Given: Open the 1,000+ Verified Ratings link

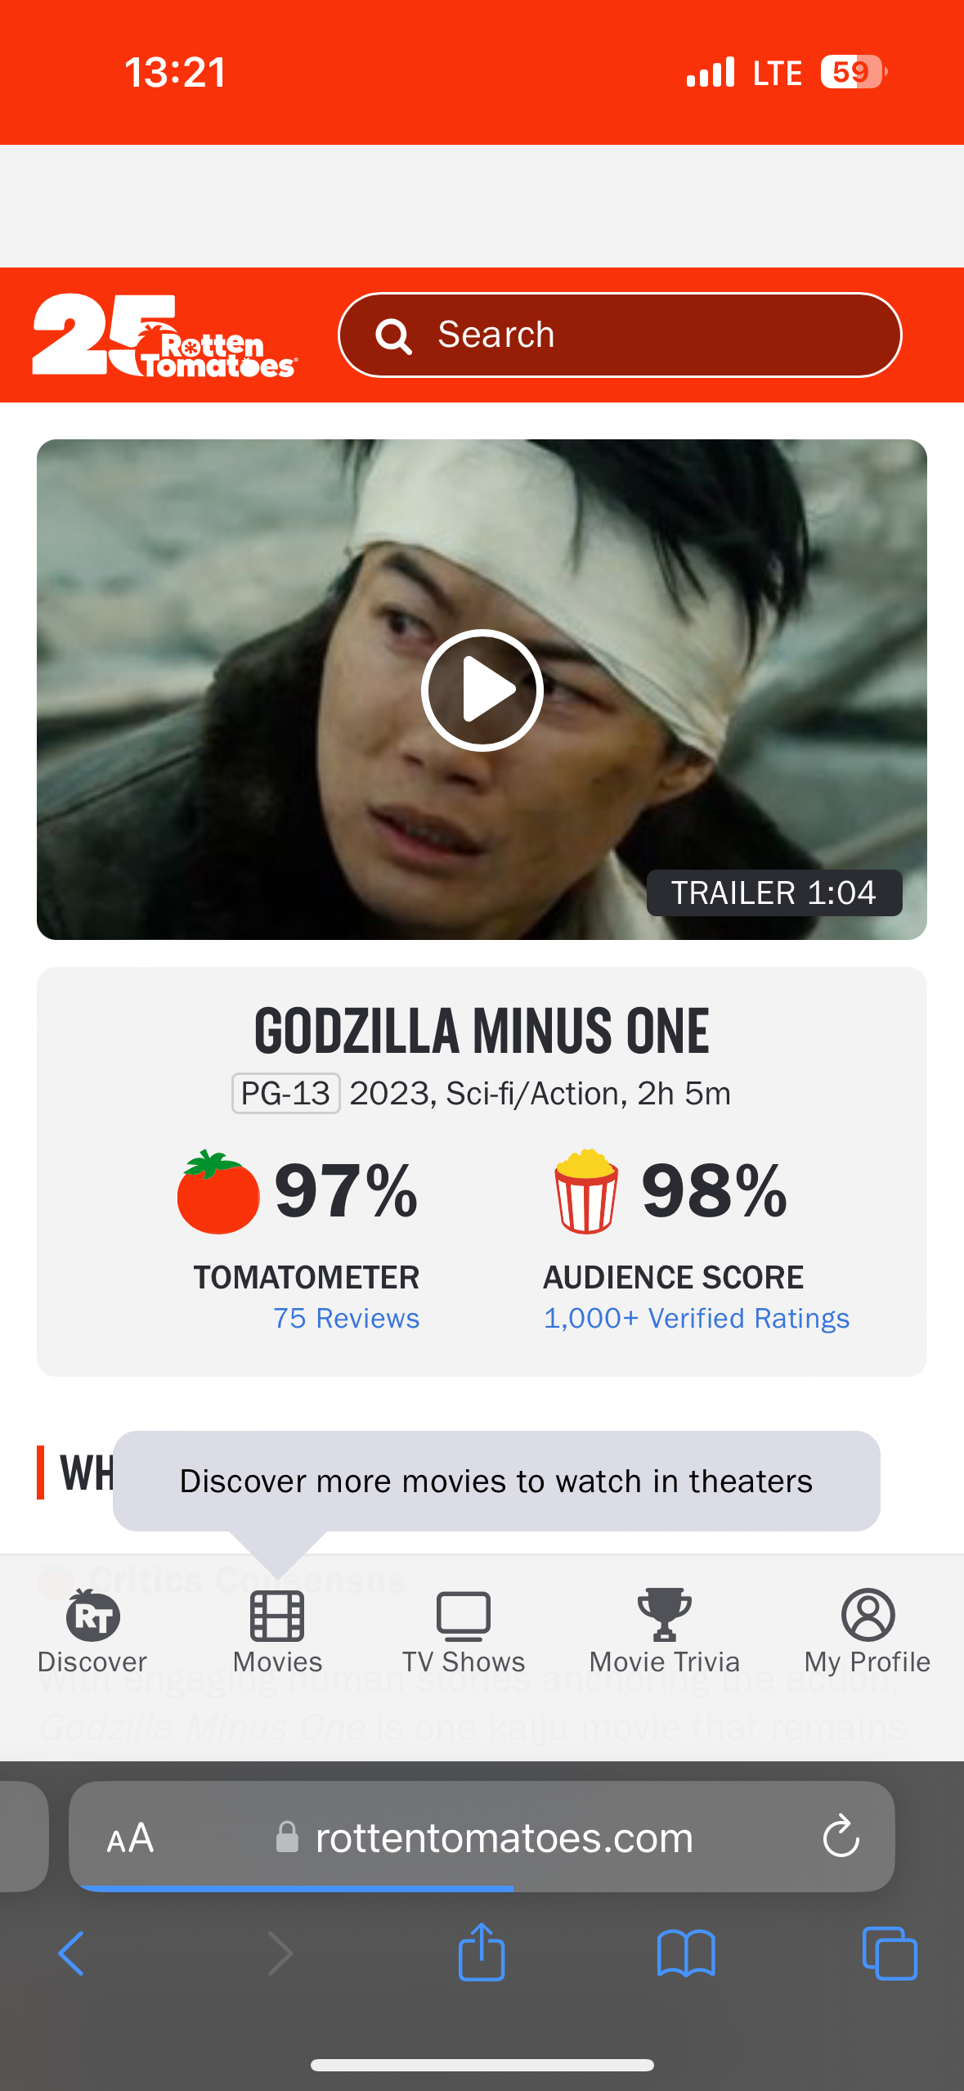Looking at the screenshot, I should (x=697, y=1318).
